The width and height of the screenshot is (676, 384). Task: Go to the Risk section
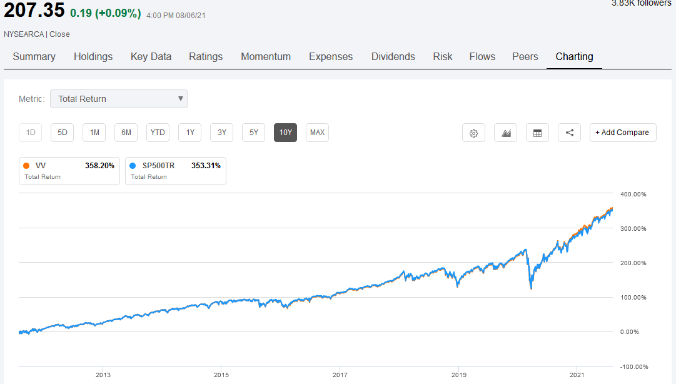442,56
